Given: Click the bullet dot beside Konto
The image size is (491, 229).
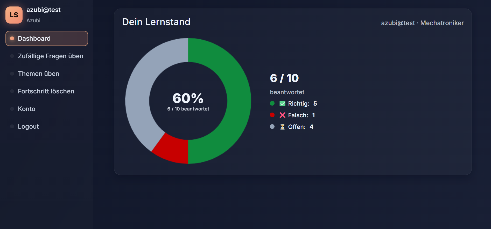Looking at the screenshot, I should [x=12, y=109].
